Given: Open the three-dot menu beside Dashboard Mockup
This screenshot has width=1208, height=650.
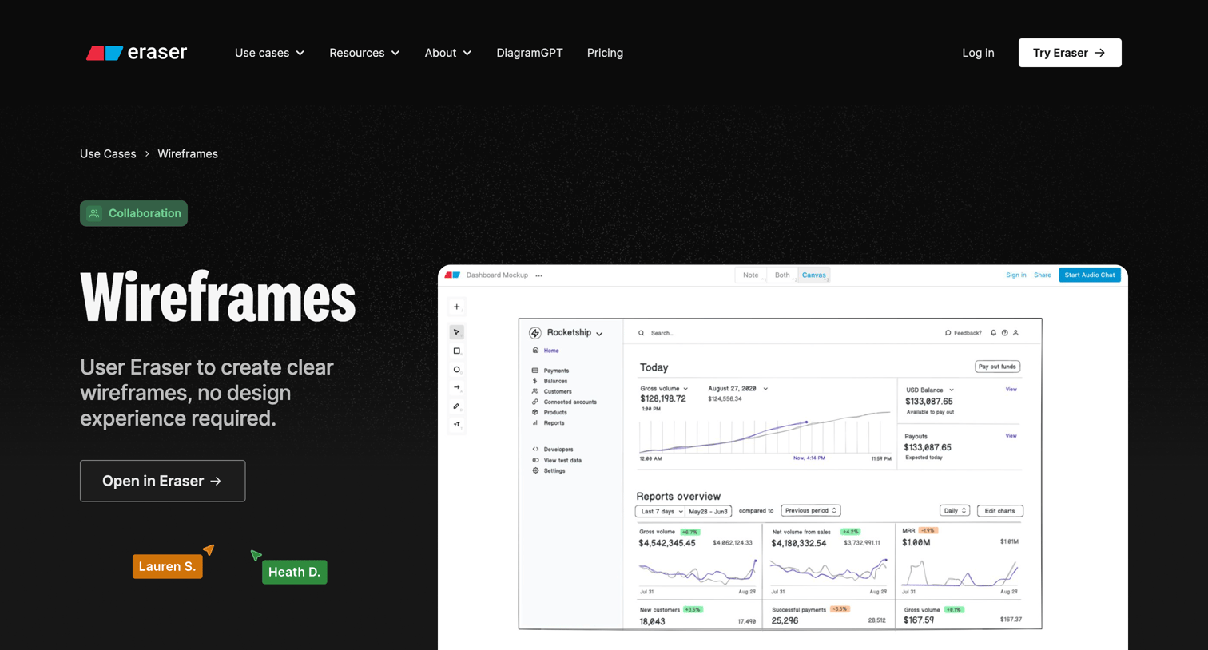Looking at the screenshot, I should (x=539, y=275).
